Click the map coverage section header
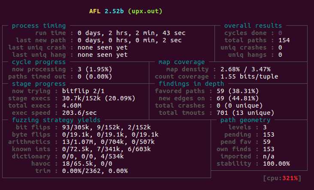 point(181,62)
